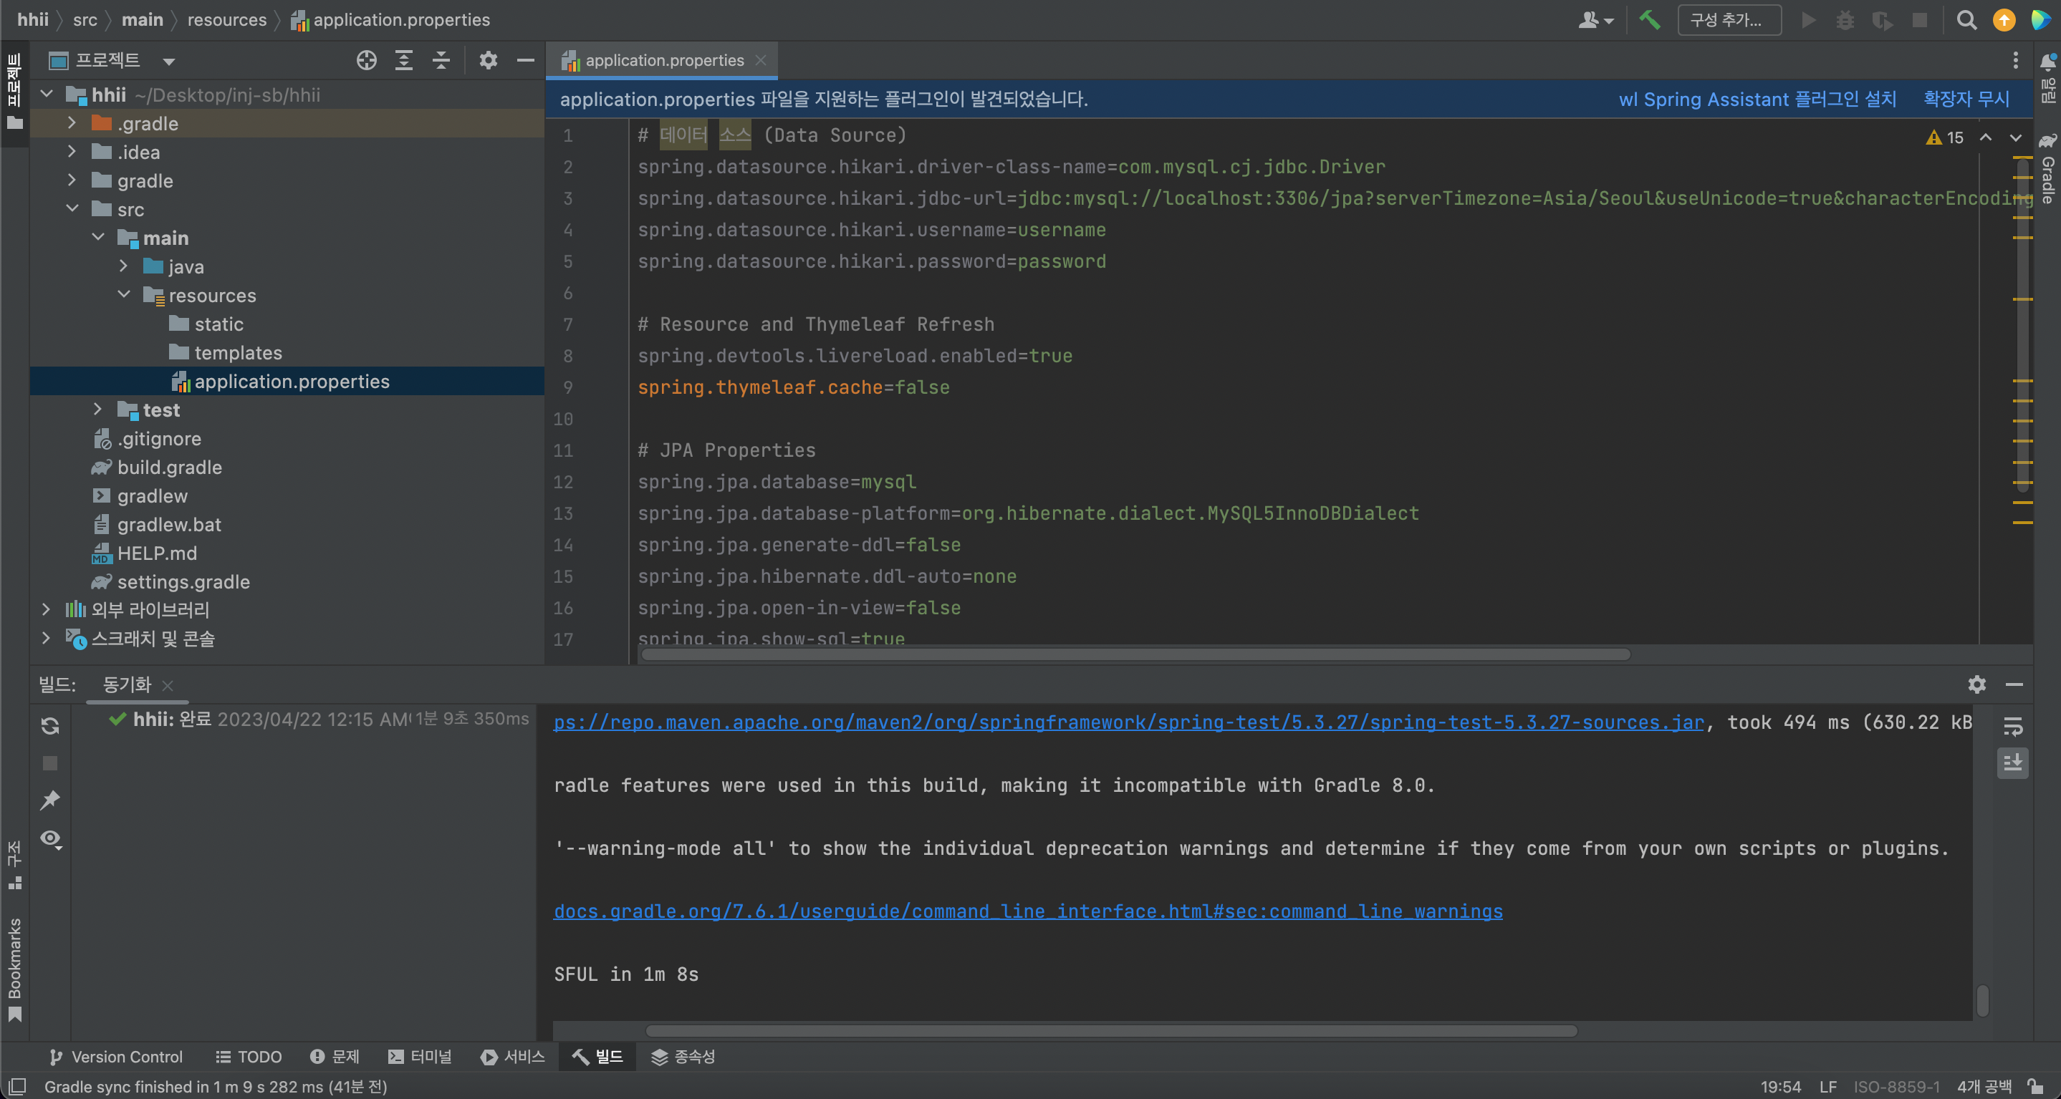Screen dimensions: 2061x1099
Task: Install the wl Spring Assistant plugin
Action: click(x=1756, y=100)
